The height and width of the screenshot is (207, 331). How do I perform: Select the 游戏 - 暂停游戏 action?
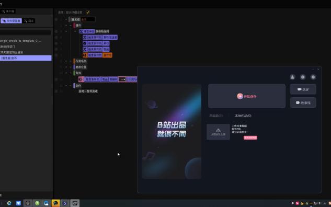[x=88, y=91]
